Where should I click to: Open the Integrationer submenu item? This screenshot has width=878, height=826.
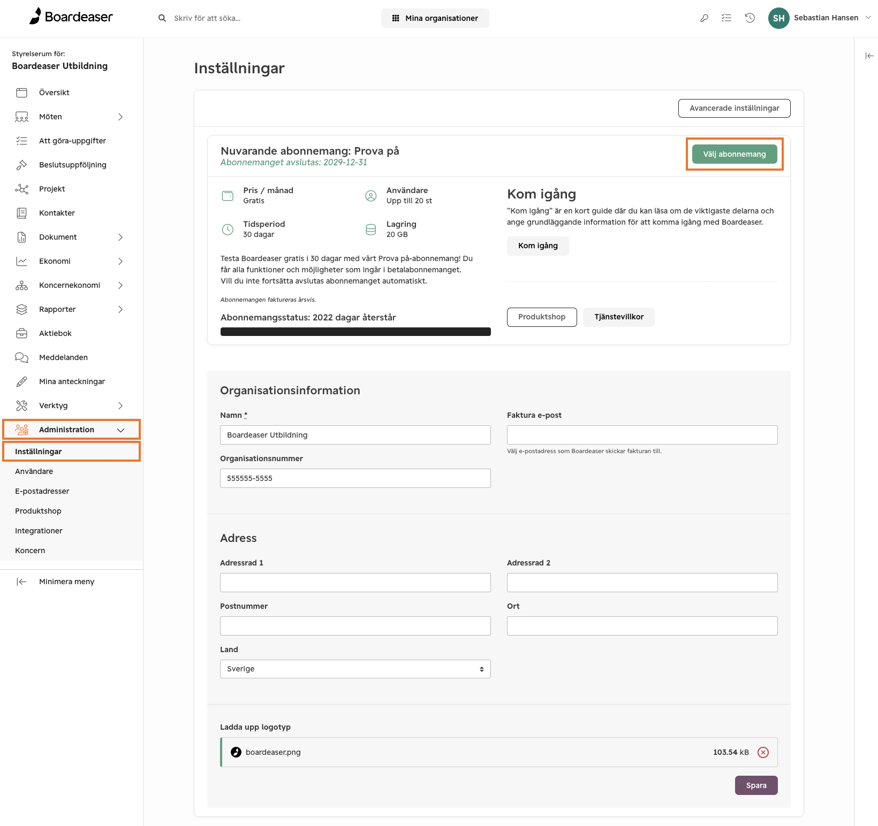pos(39,531)
